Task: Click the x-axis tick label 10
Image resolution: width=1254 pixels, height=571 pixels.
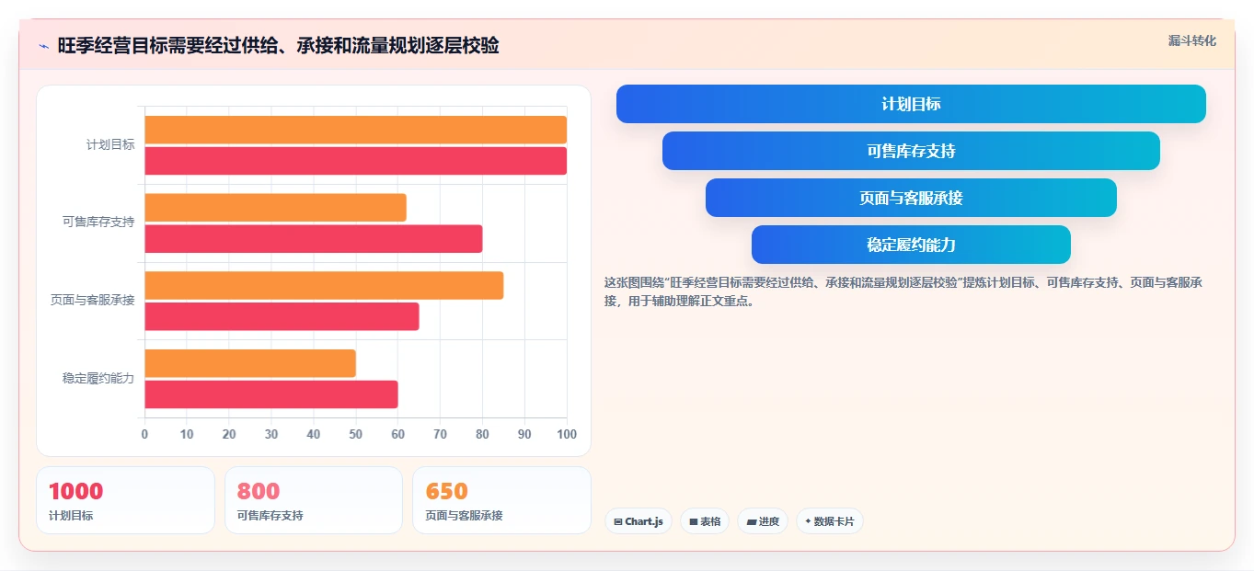Action: coord(187,434)
